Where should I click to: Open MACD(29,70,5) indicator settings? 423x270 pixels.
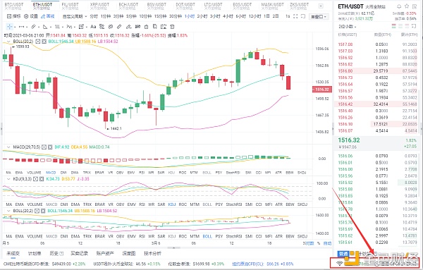44,147
